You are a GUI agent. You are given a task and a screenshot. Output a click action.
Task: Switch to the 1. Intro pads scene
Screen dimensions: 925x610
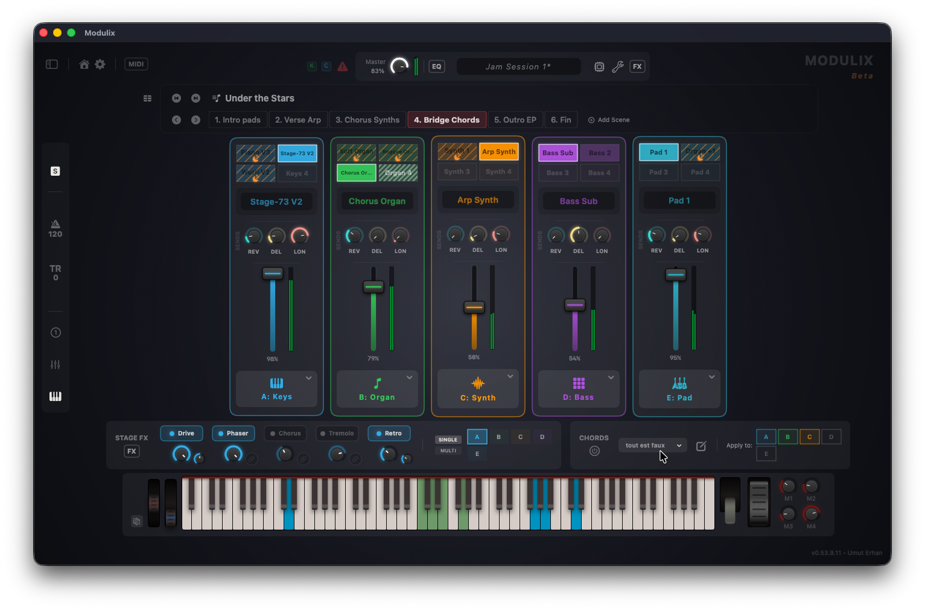238,120
